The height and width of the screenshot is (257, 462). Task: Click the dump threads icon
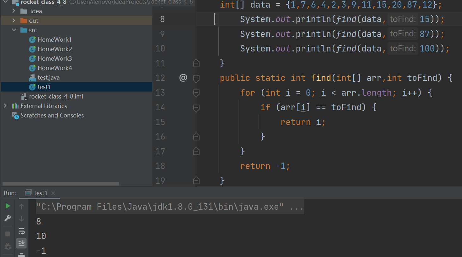tap(8, 246)
